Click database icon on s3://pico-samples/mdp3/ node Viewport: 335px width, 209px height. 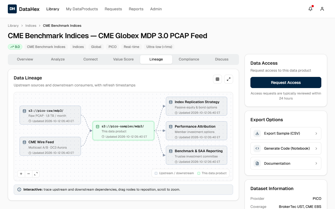tap(97, 127)
